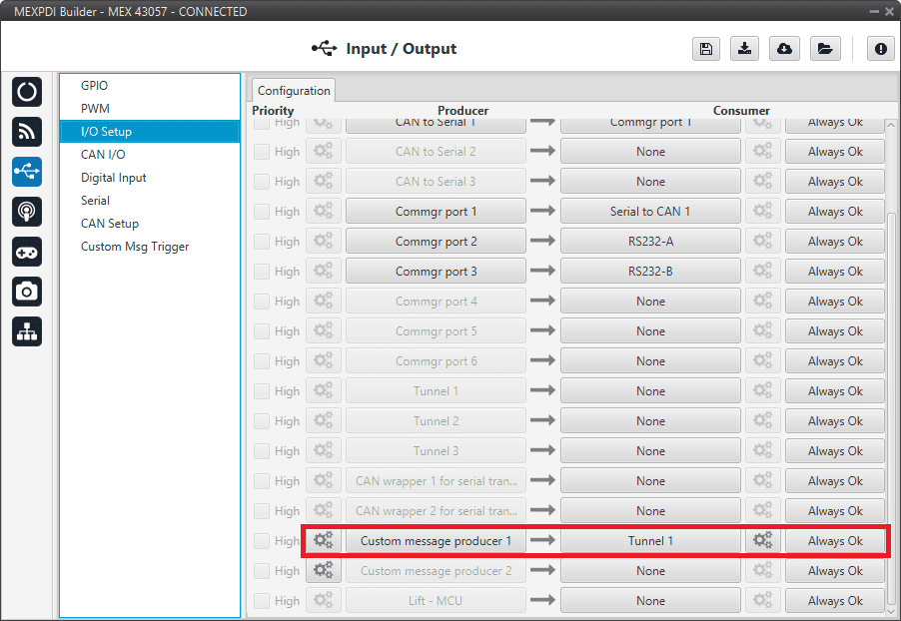Click producer gears icon for Commgr port 3
The width and height of the screenshot is (901, 621).
[324, 271]
